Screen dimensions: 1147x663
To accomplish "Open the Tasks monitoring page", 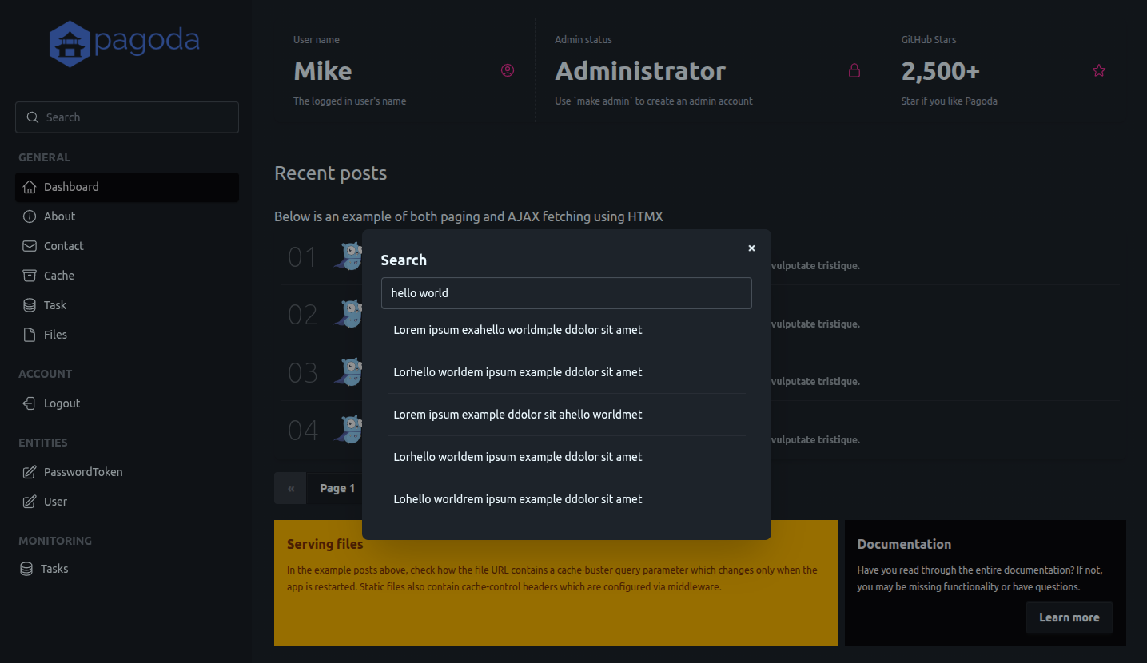I will coord(54,569).
